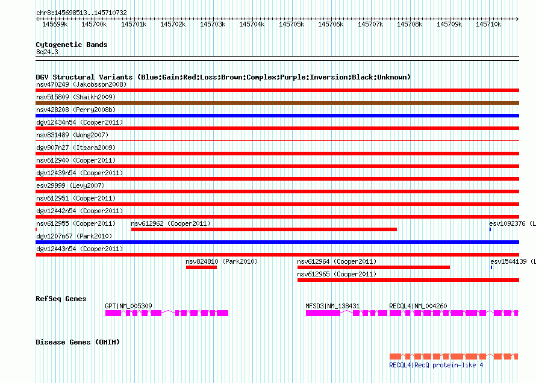Click the 145705k ruler tick label

point(291,24)
